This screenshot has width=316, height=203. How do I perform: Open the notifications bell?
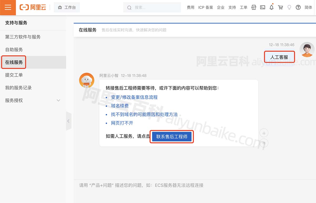click(x=271, y=7)
